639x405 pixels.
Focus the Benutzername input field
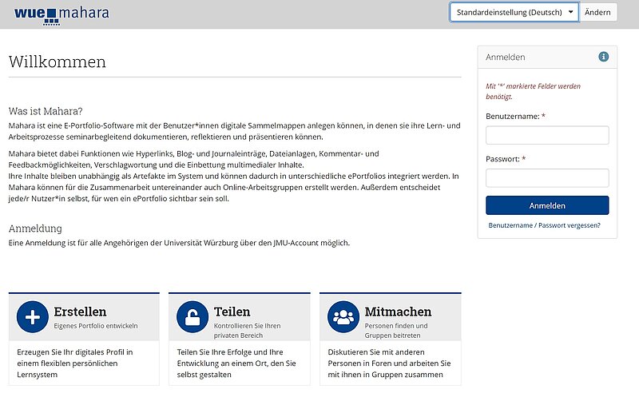click(547, 135)
